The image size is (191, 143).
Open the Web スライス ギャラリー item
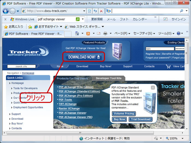point(84,27)
